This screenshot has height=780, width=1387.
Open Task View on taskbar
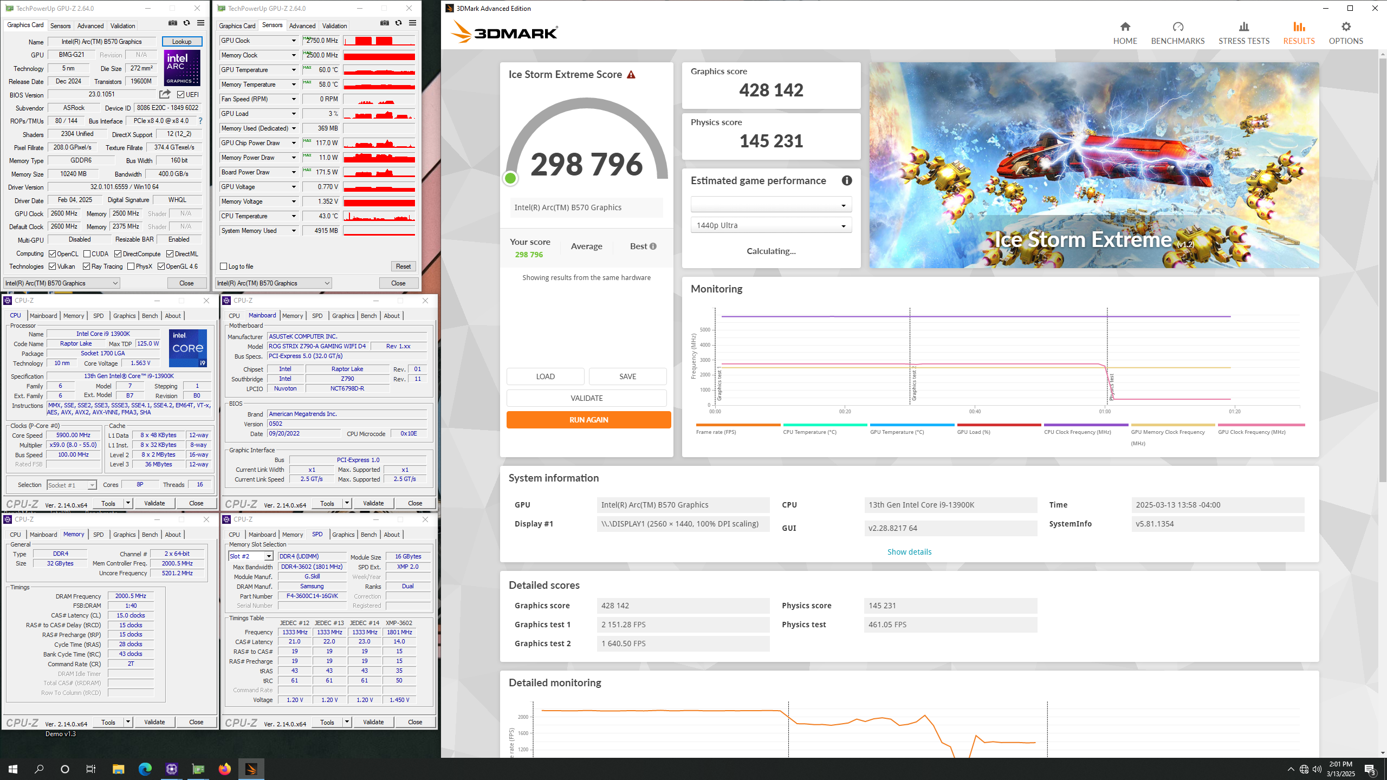[91, 769]
